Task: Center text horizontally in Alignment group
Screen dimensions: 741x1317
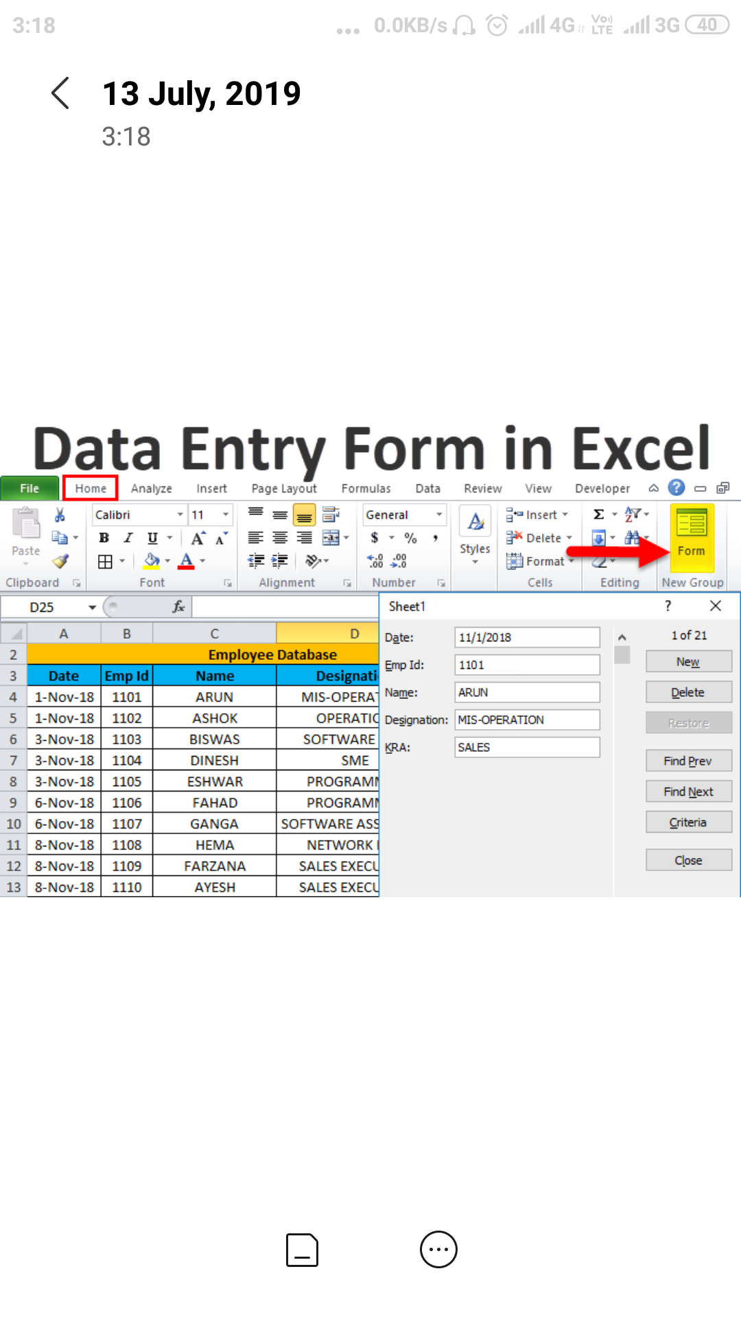Action: (x=280, y=538)
